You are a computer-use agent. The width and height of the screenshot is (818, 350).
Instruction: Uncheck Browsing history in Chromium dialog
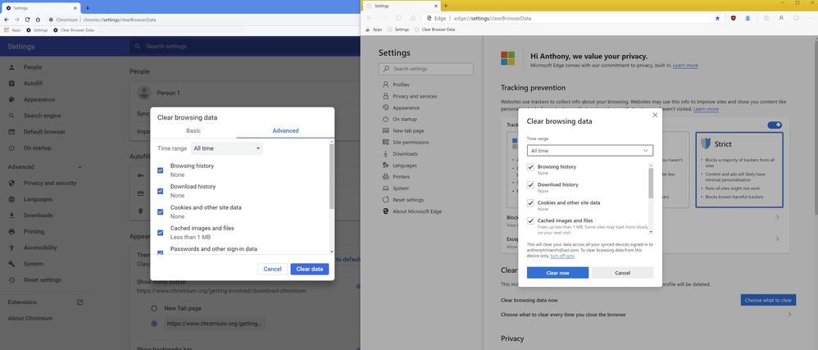pos(160,170)
